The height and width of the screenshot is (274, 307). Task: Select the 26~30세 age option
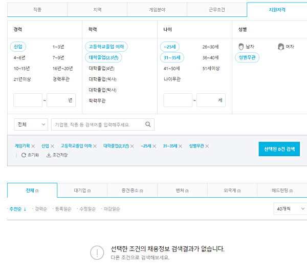(210, 47)
